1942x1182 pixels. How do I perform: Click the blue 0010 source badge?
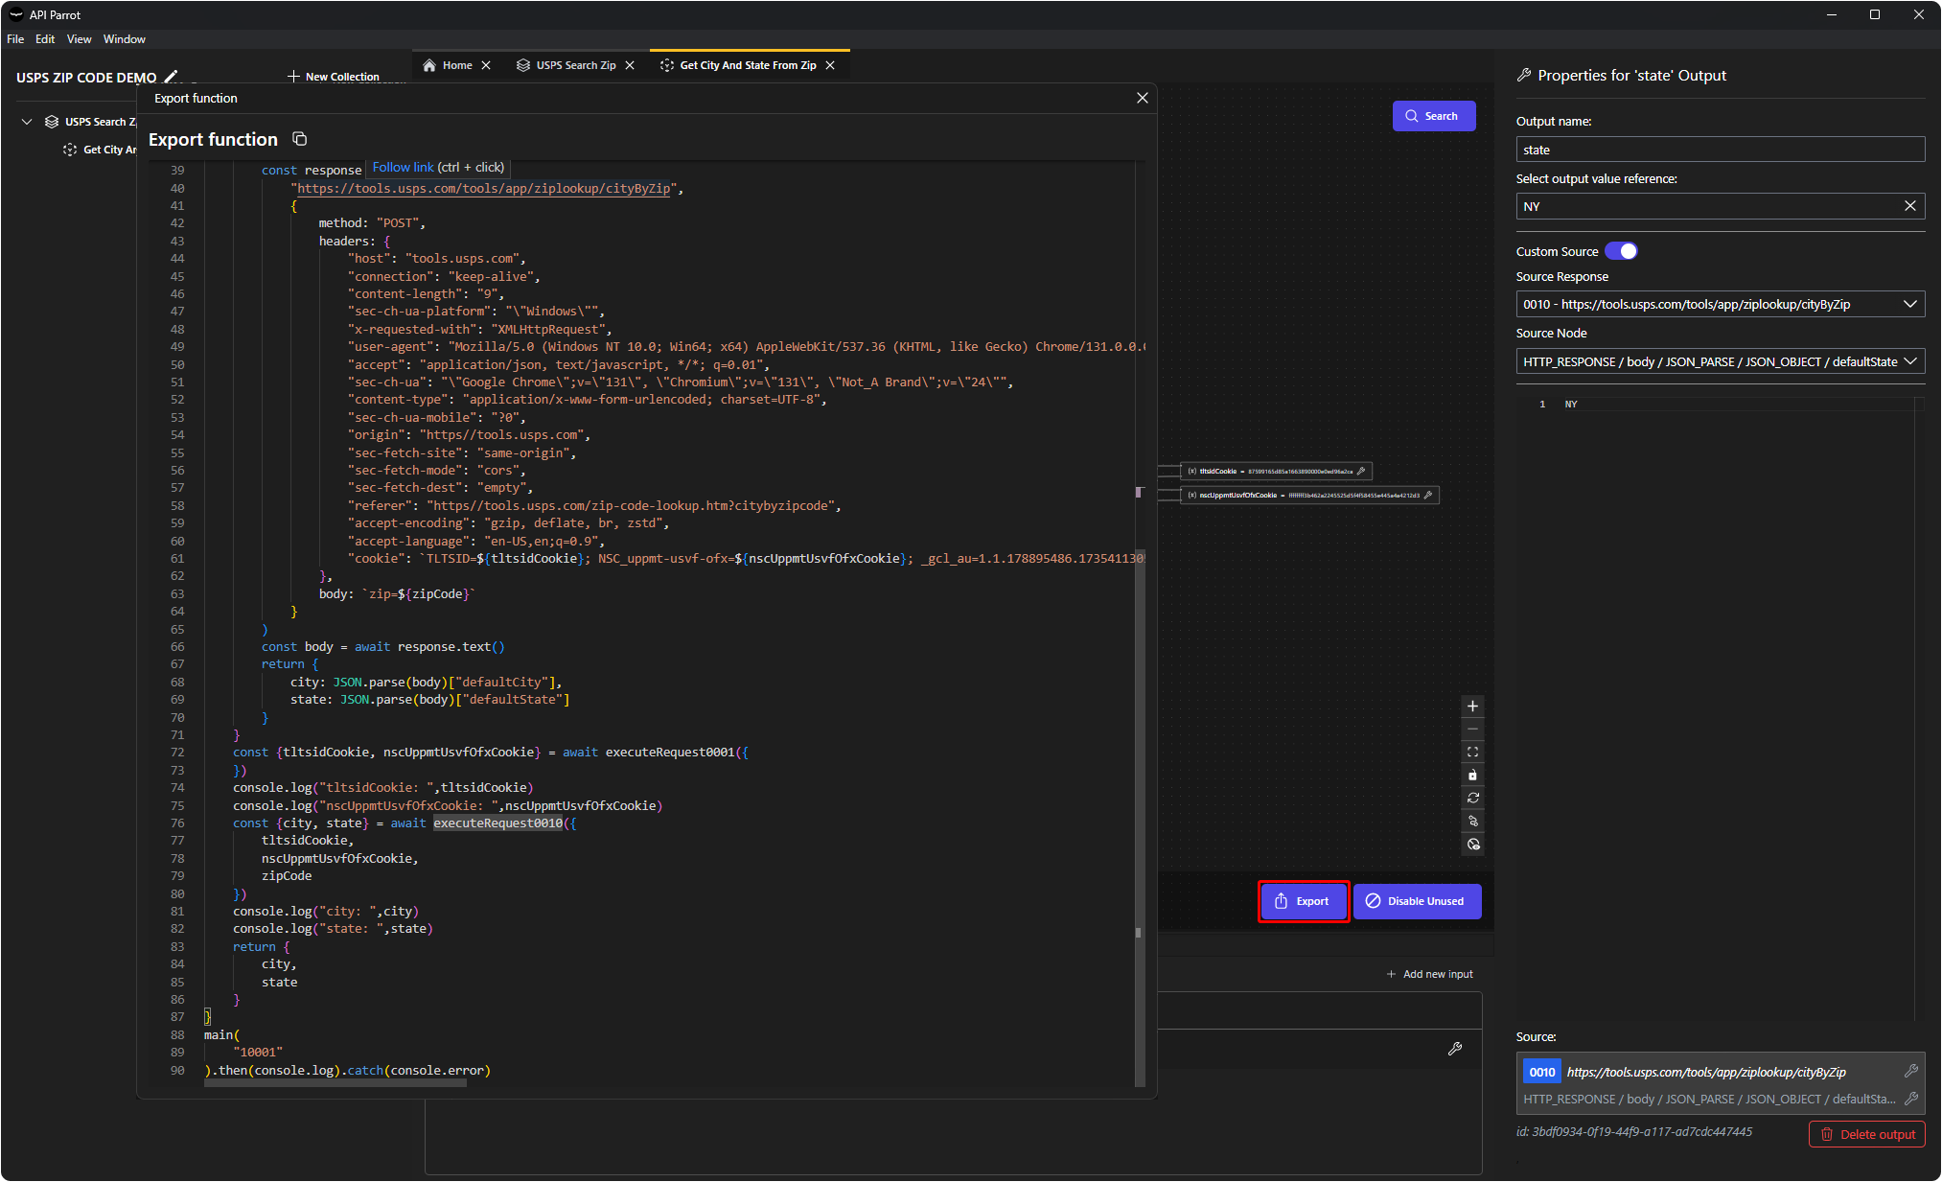pos(1542,1072)
